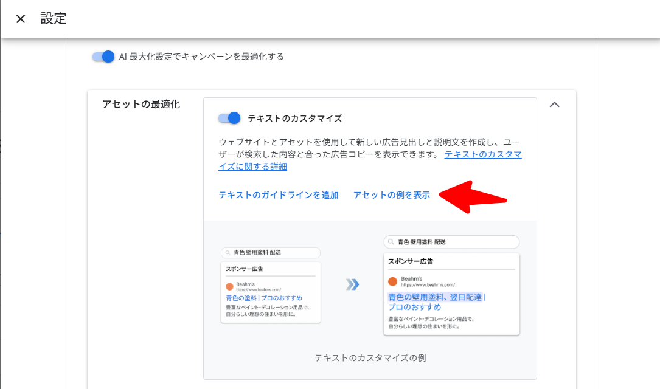
Task: Toggle テキストのカスタマイズ switch
Action: [229, 118]
